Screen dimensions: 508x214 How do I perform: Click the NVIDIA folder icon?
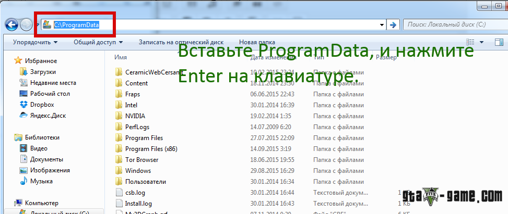tap(119, 116)
